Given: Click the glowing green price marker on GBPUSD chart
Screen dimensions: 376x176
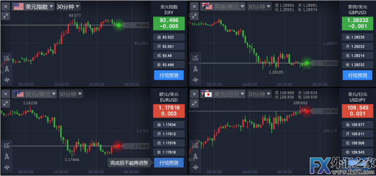Looking at the screenshot, I should pyautogui.click(x=307, y=63).
